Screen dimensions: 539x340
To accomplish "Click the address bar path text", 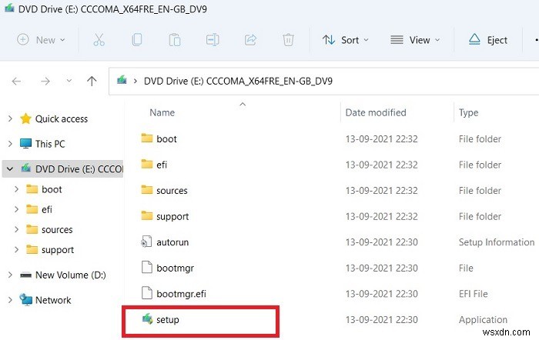I will point(238,81).
